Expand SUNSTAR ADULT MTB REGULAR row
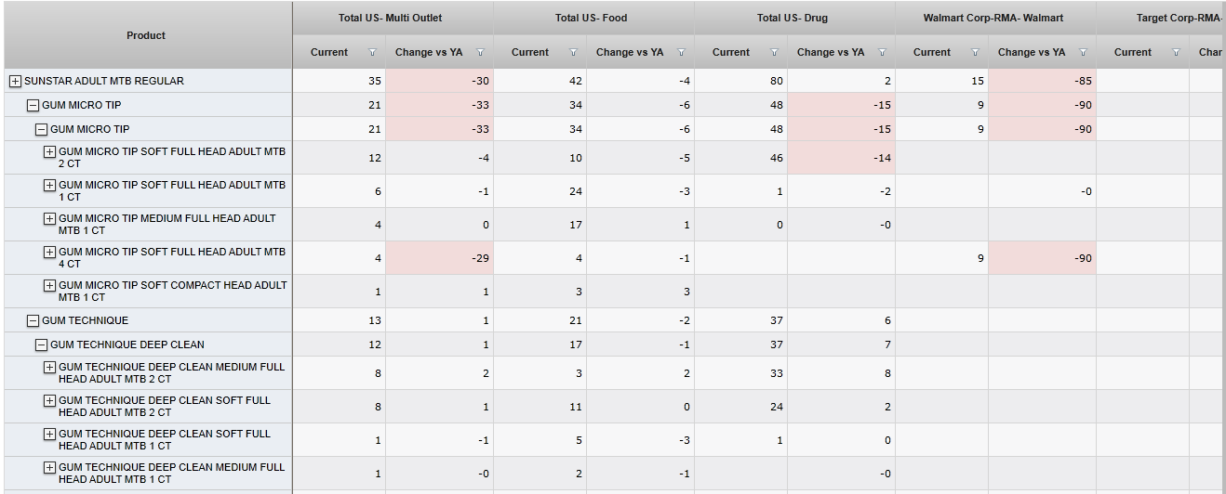The height and width of the screenshot is (494, 1226). coord(15,82)
